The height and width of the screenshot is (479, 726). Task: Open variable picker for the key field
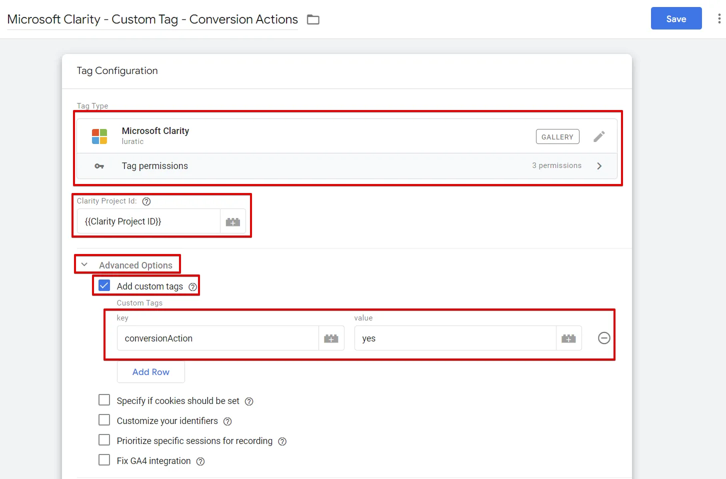[331, 338]
